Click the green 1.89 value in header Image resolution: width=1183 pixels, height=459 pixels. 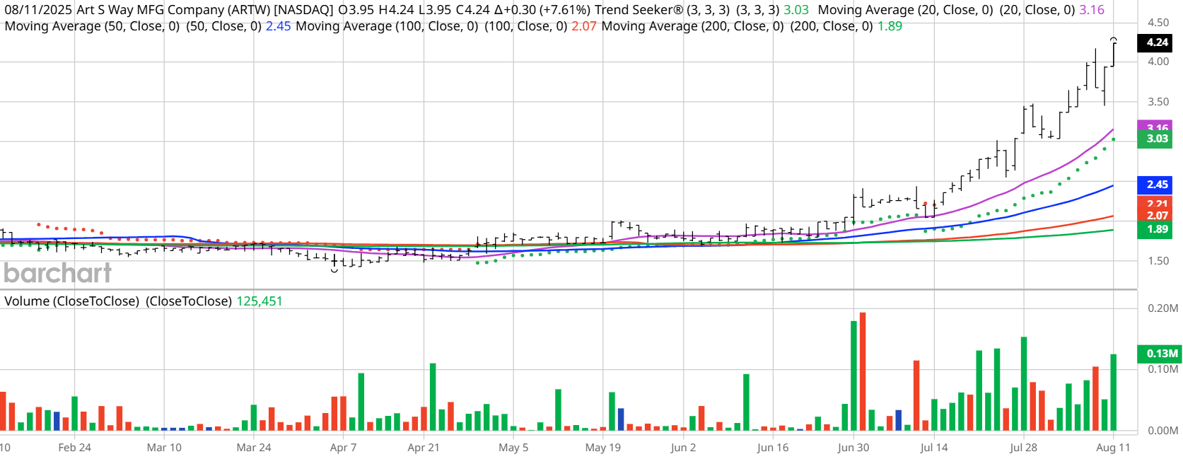pyautogui.click(x=890, y=26)
